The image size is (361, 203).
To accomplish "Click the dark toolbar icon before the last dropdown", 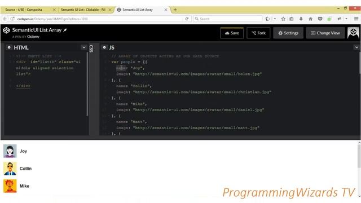I will (x=340, y=19).
